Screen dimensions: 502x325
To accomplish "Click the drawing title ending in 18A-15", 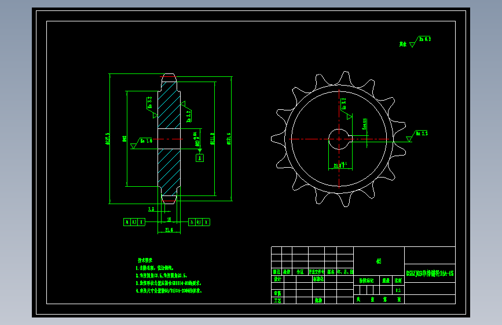I will (x=430, y=273).
